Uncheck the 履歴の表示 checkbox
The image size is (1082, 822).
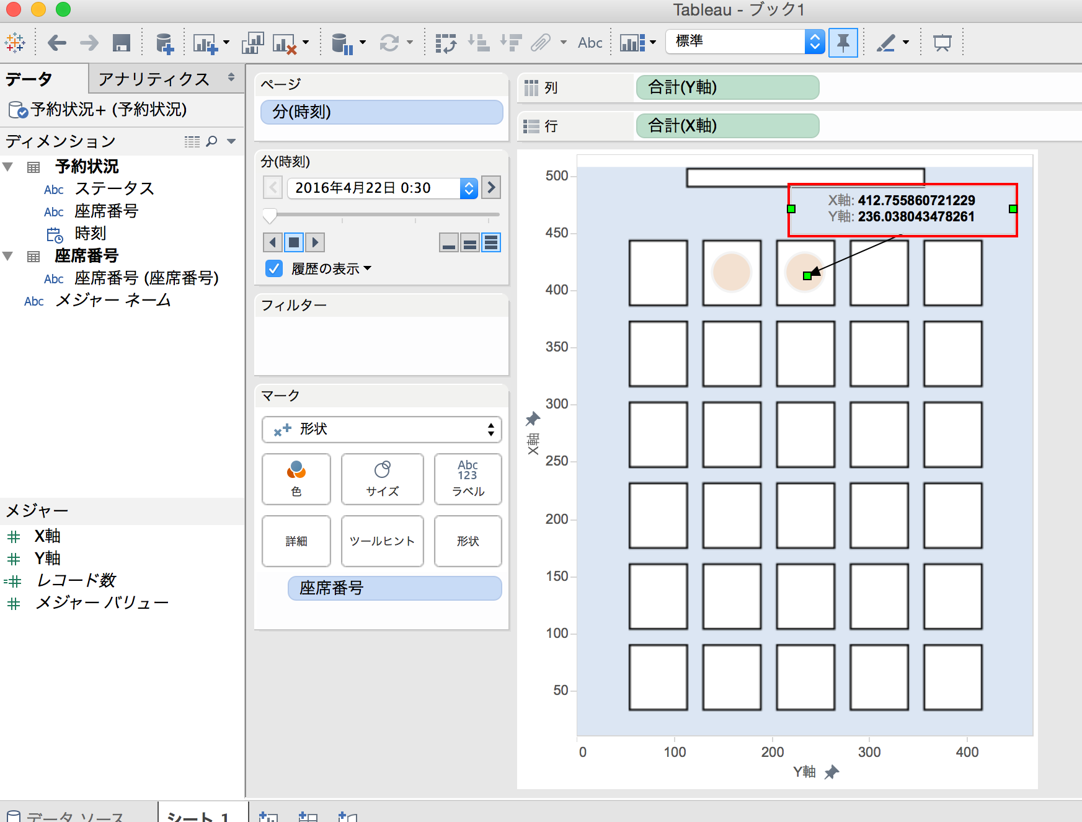pyautogui.click(x=273, y=268)
